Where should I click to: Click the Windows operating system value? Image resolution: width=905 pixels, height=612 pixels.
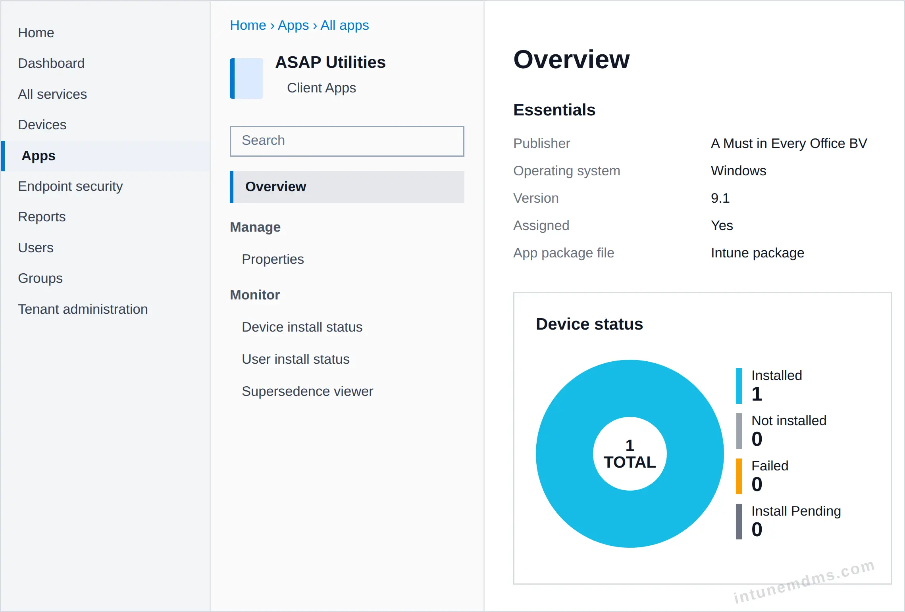(738, 171)
